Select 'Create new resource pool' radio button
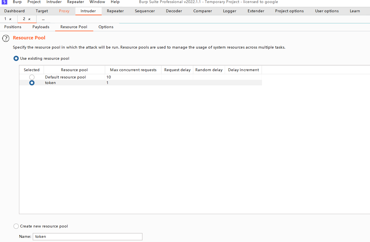The image size is (370, 242). (x=16, y=226)
